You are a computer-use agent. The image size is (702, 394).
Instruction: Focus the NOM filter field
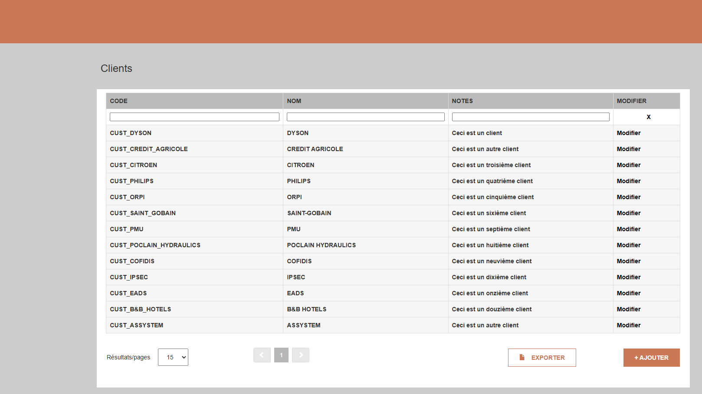(x=366, y=117)
